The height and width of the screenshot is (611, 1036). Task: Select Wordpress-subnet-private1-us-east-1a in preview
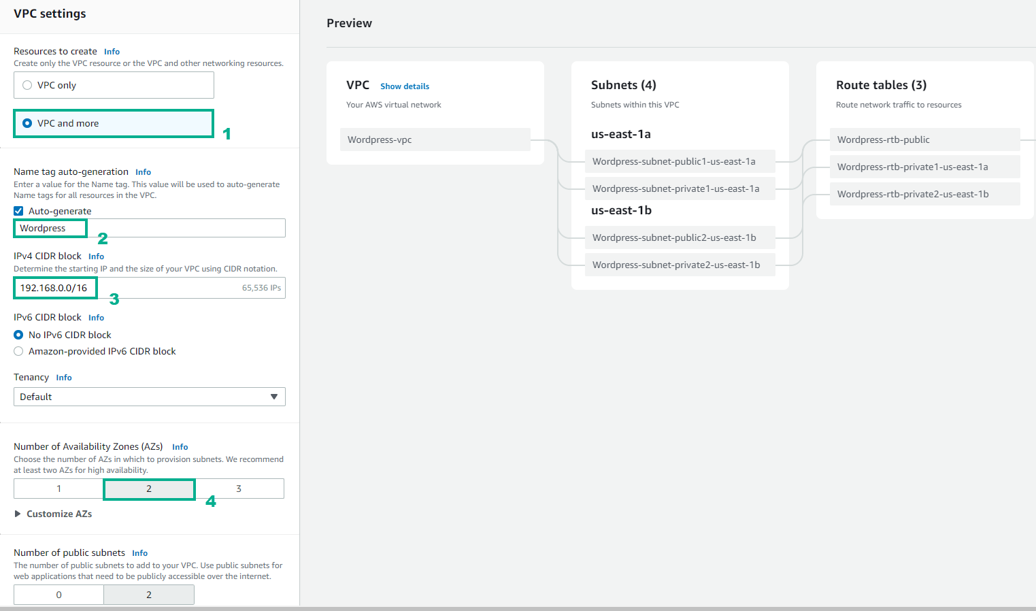tap(680, 188)
